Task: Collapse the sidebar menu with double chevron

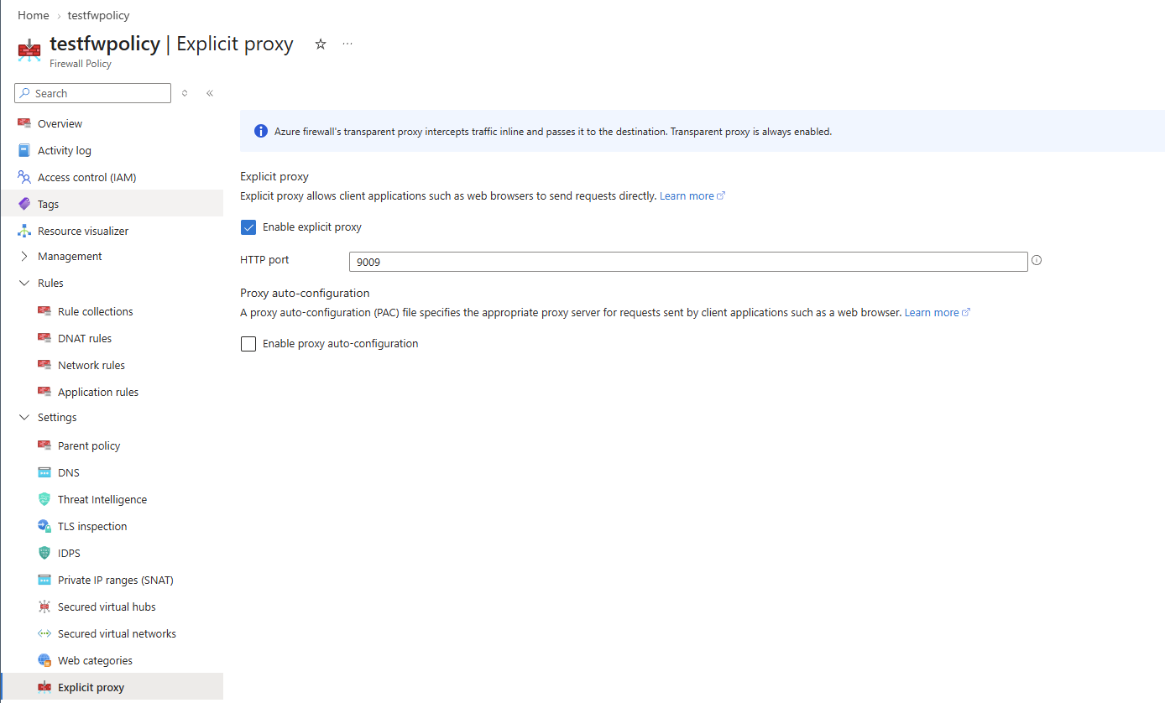Action: (x=210, y=93)
